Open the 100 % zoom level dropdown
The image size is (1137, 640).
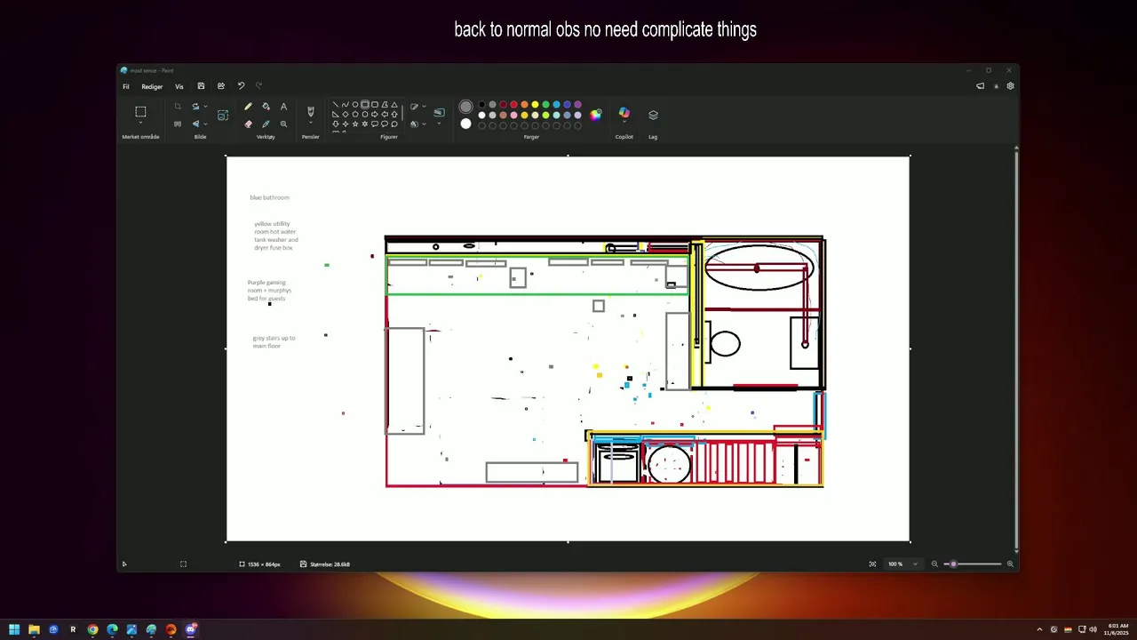click(x=902, y=564)
